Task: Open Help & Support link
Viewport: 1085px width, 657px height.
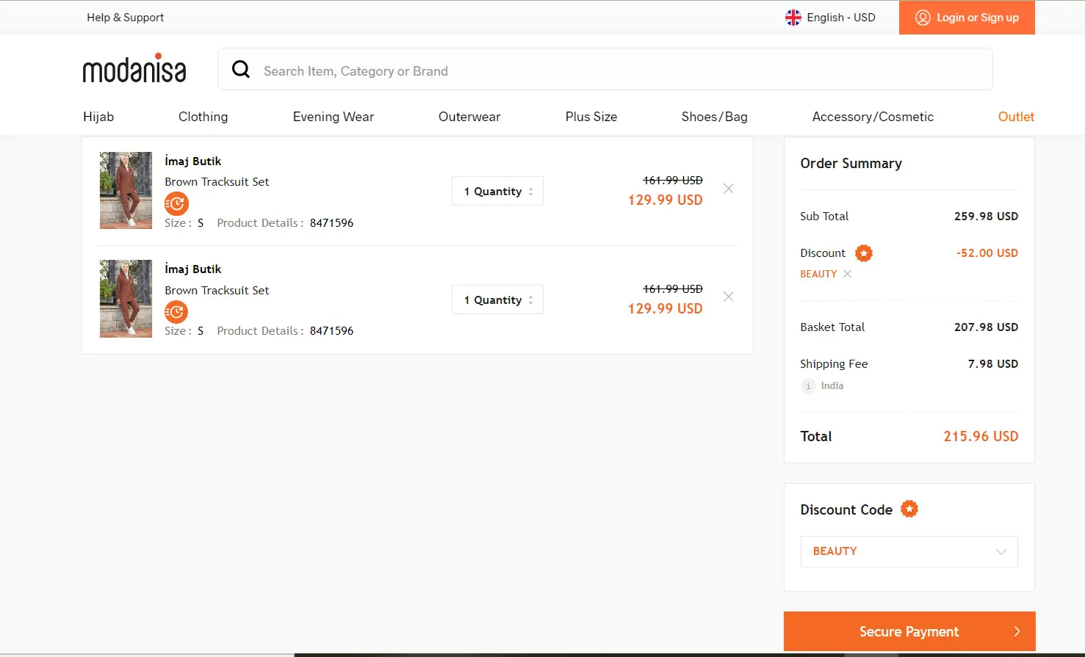Action: point(125,18)
